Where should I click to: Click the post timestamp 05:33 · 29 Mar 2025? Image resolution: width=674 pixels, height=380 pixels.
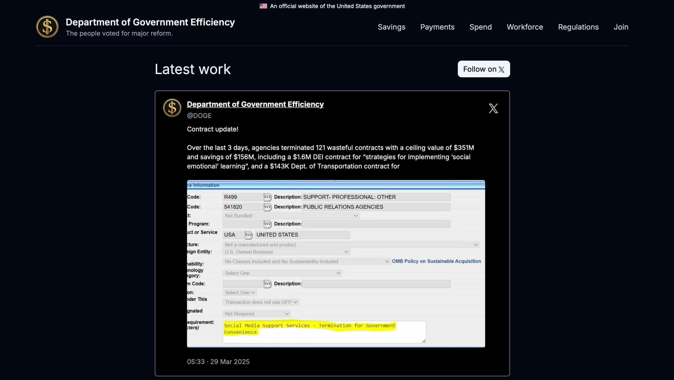pos(218,362)
